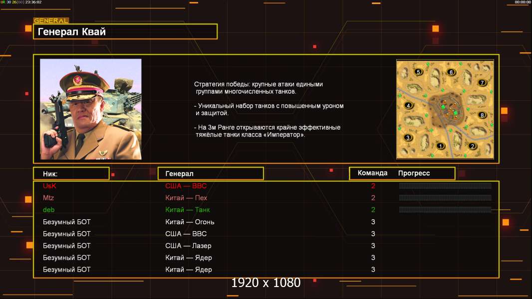532x299 pixels.
Task: Click the "00:00:00" timer in the corner
Action: 523,2
